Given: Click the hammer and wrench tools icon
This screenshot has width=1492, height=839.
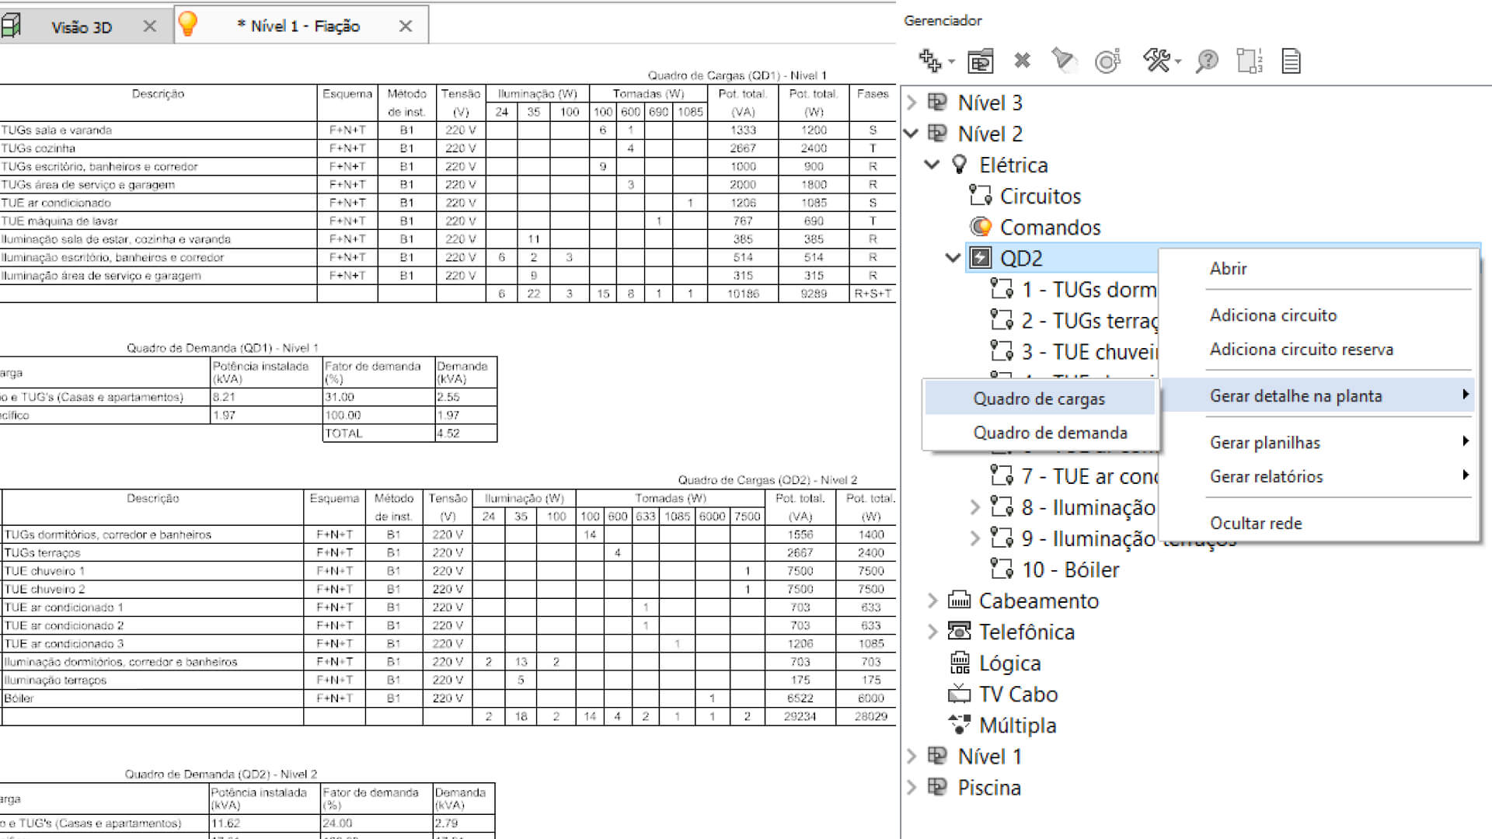Looking at the screenshot, I should pos(1156,60).
